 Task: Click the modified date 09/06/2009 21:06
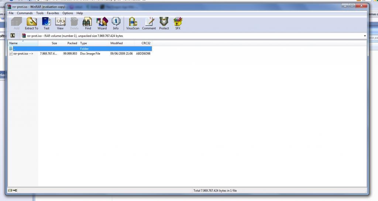pyautogui.click(x=121, y=53)
